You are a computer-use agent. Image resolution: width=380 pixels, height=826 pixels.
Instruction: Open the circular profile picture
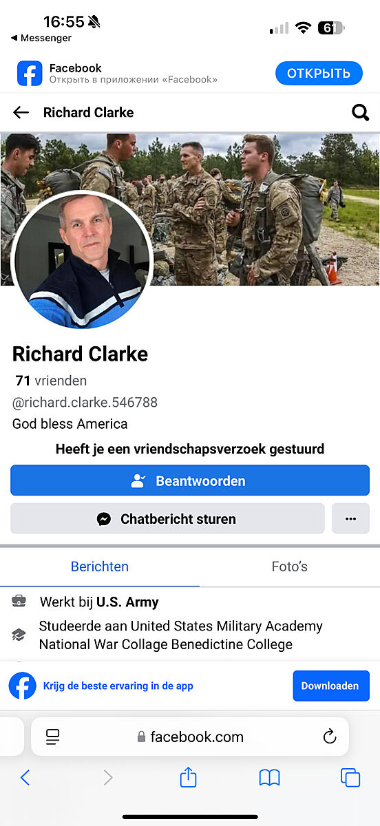[83, 260]
